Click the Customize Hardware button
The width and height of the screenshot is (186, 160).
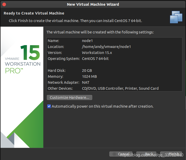pos(70,98)
